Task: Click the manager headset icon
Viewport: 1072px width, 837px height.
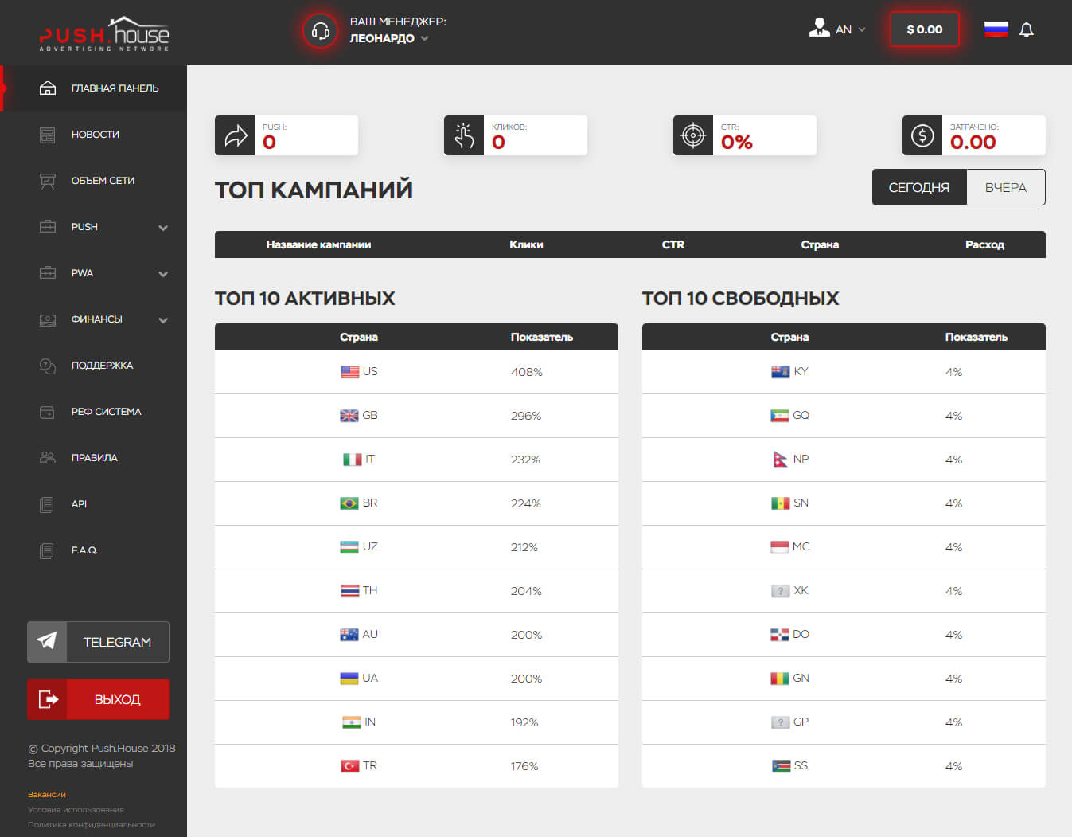Action: [321, 31]
